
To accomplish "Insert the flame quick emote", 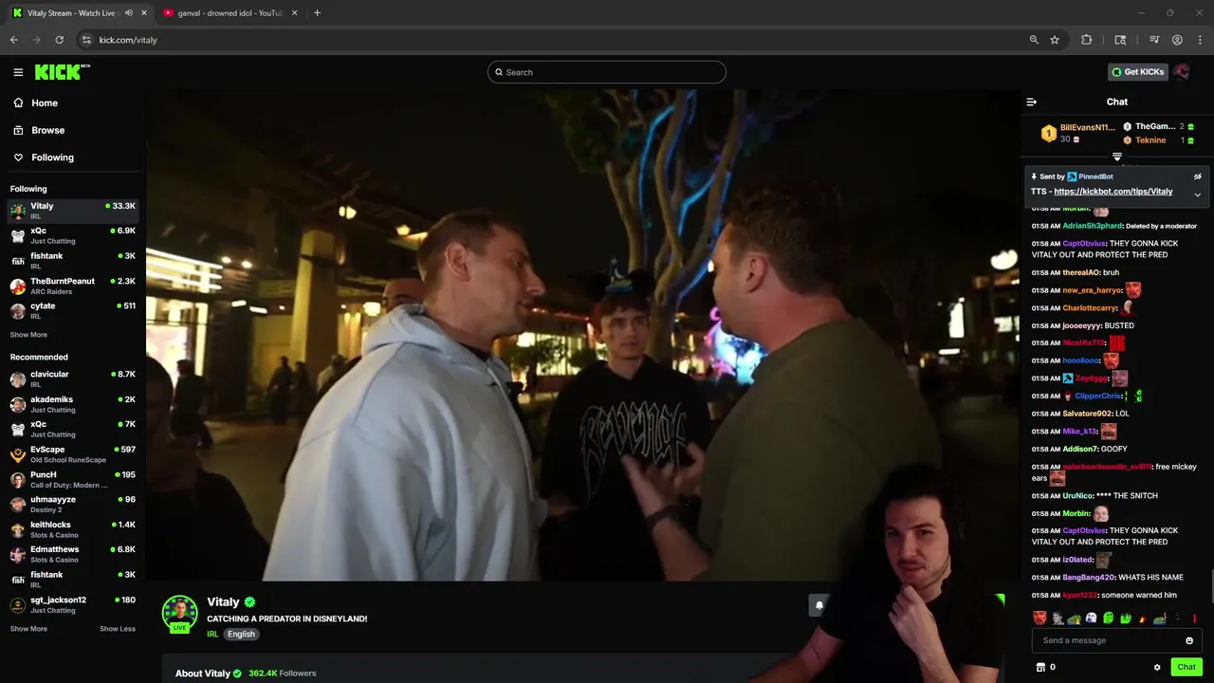I will click(1142, 618).
